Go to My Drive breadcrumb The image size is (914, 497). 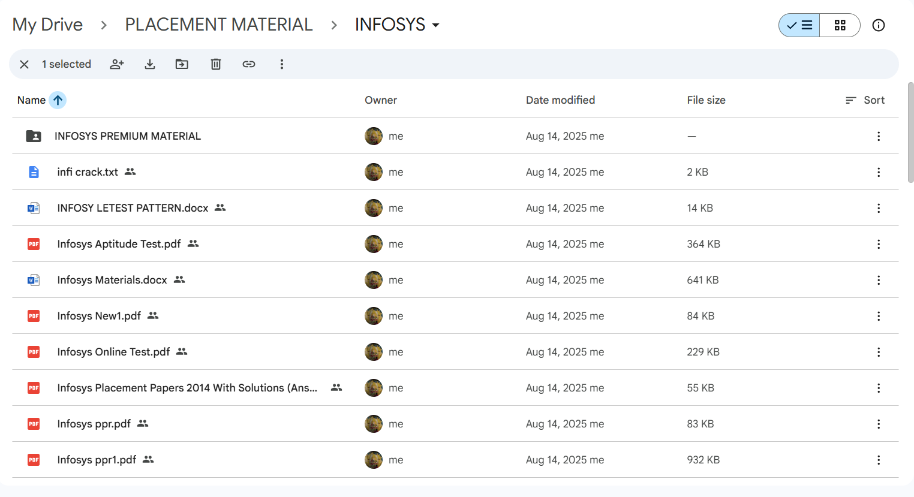(x=47, y=25)
